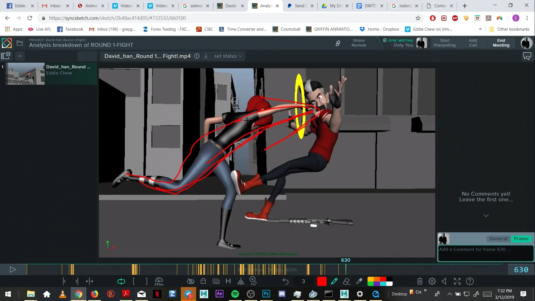
Task: Delete annotations using the trash icon
Action: [x=420, y=281]
